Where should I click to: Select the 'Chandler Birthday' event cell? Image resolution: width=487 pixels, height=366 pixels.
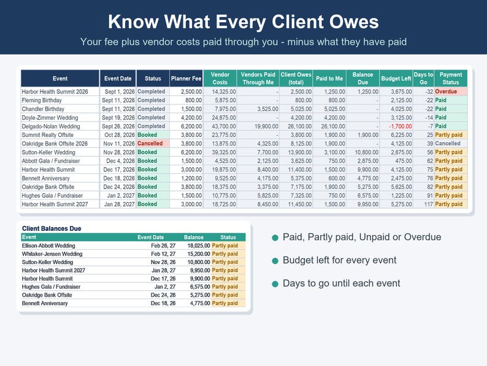[x=60, y=109]
